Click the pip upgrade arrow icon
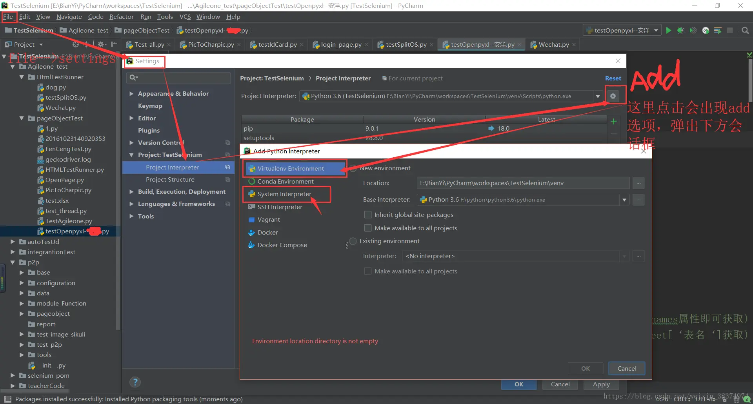Screen dimensions: 753x404 coord(491,128)
